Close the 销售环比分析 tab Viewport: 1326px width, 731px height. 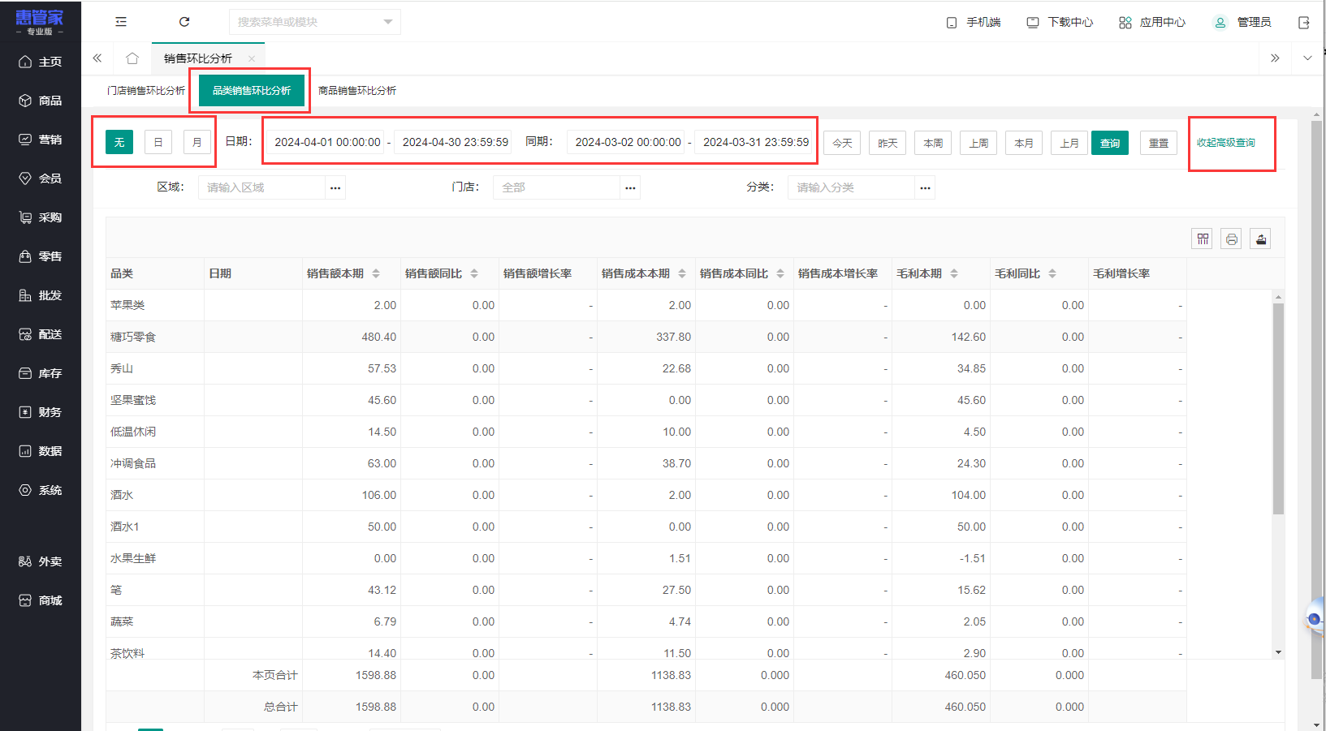[252, 58]
